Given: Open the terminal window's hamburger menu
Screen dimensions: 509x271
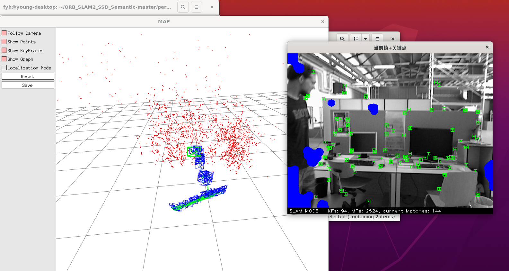Looking at the screenshot, I should point(197,7).
